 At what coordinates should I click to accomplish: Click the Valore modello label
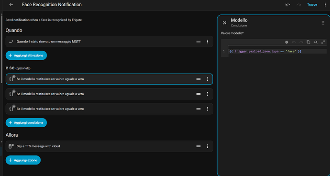click(x=232, y=33)
